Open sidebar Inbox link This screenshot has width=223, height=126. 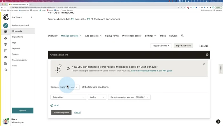pos(14,66)
